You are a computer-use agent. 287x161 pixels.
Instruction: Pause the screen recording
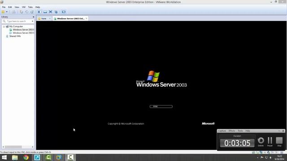[x=270, y=142]
